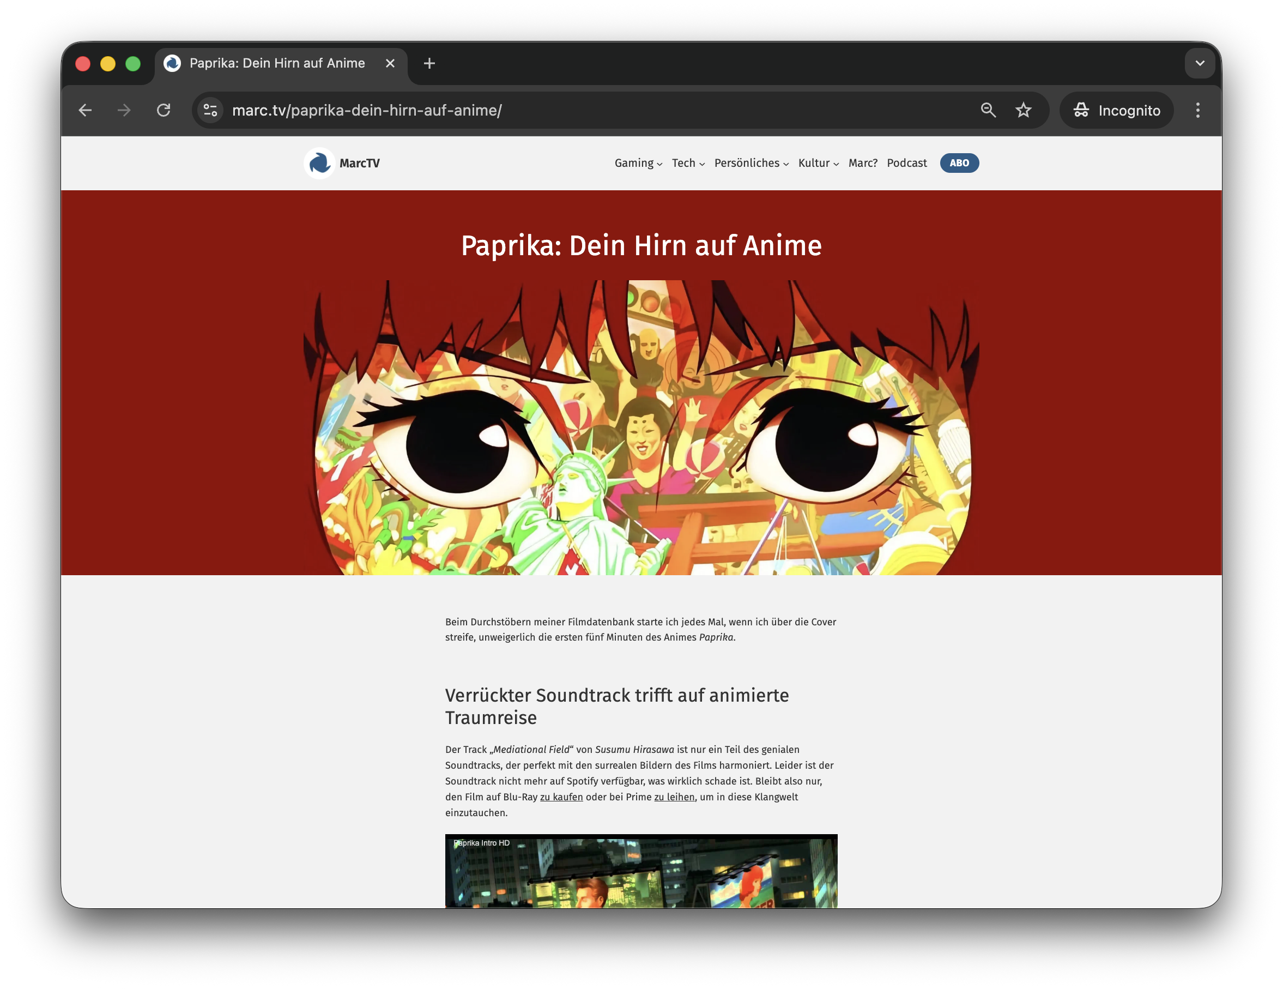Expand the tab search chevron
Viewport: 1283px width, 989px height.
tap(1200, 63)
